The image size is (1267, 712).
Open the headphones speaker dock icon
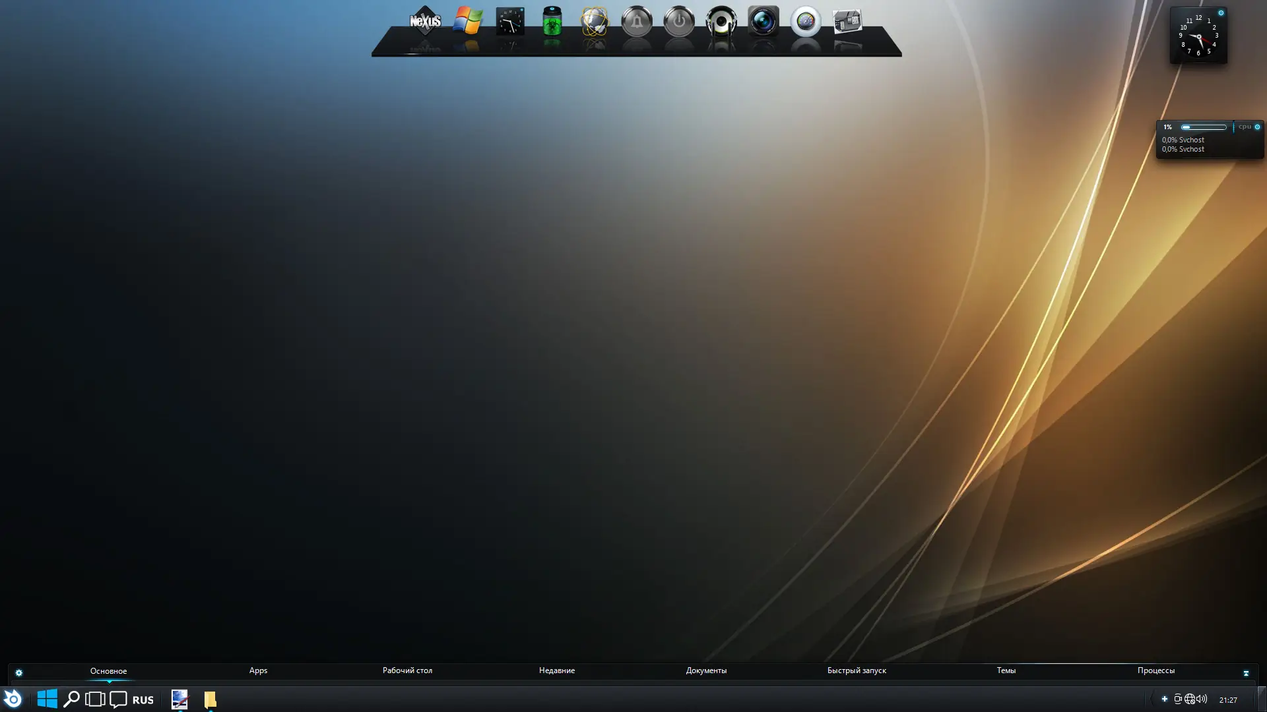point(721,22)
